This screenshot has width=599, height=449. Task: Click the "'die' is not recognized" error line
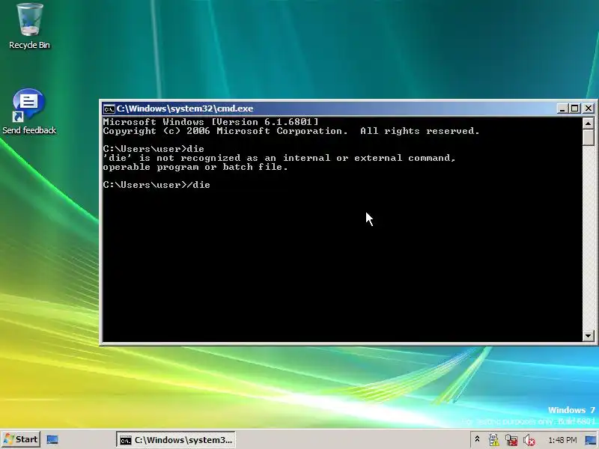point(279,158)
